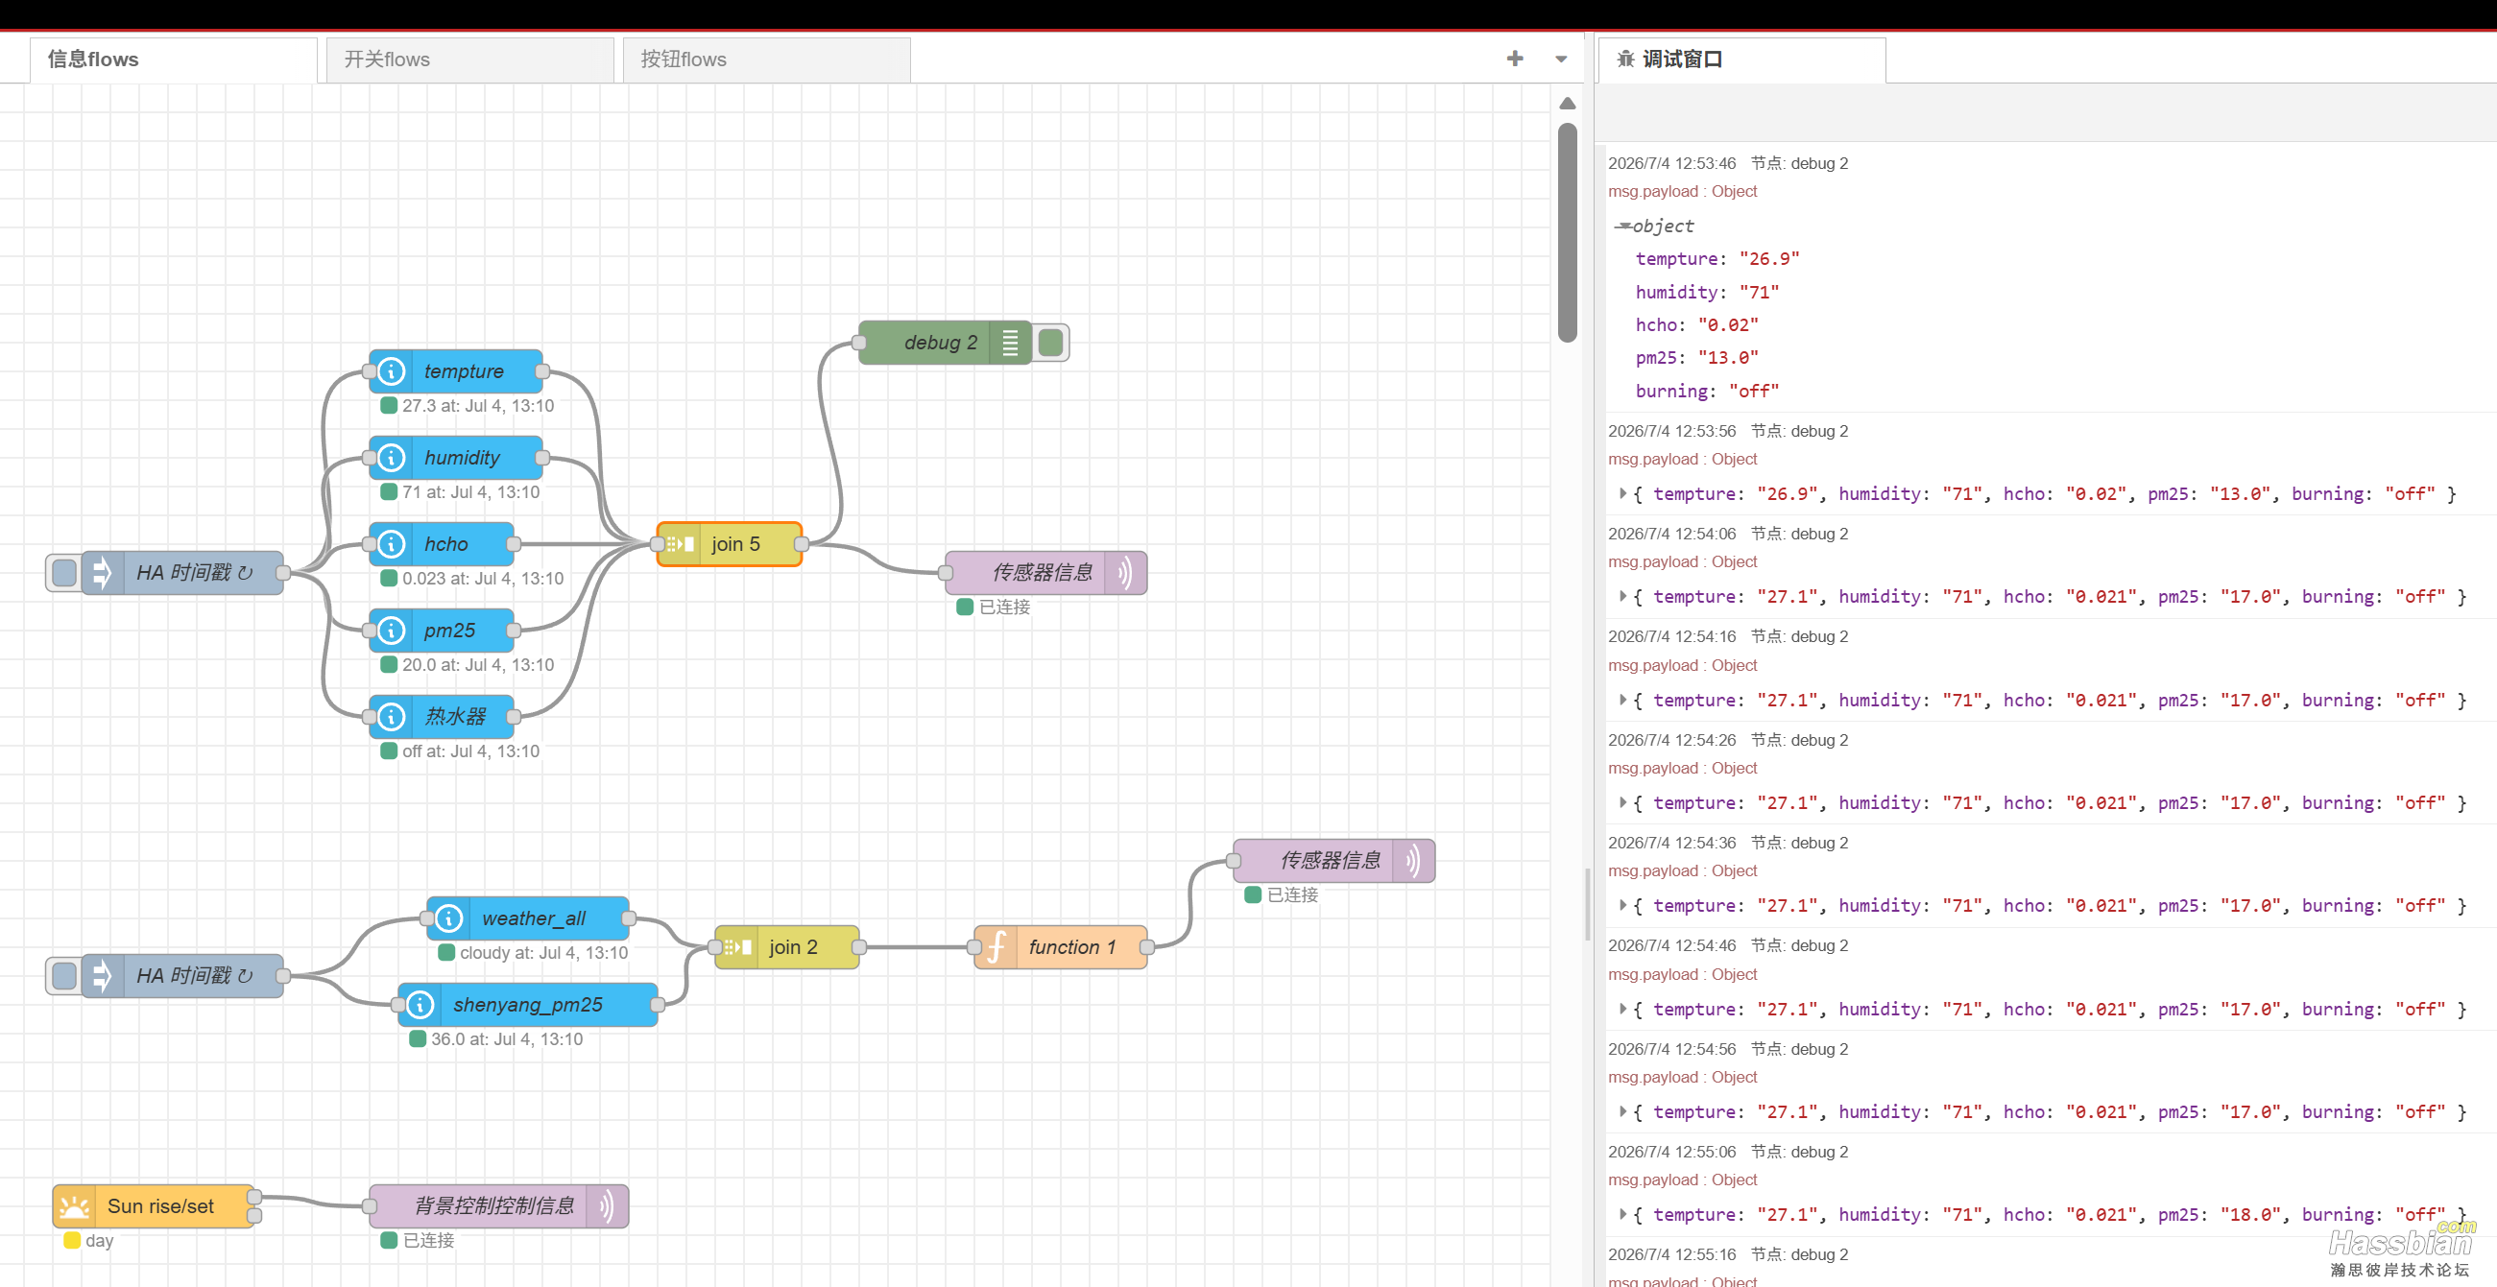
Task: Select the 背景控制控制信息 node
Action: point(498,1206)
